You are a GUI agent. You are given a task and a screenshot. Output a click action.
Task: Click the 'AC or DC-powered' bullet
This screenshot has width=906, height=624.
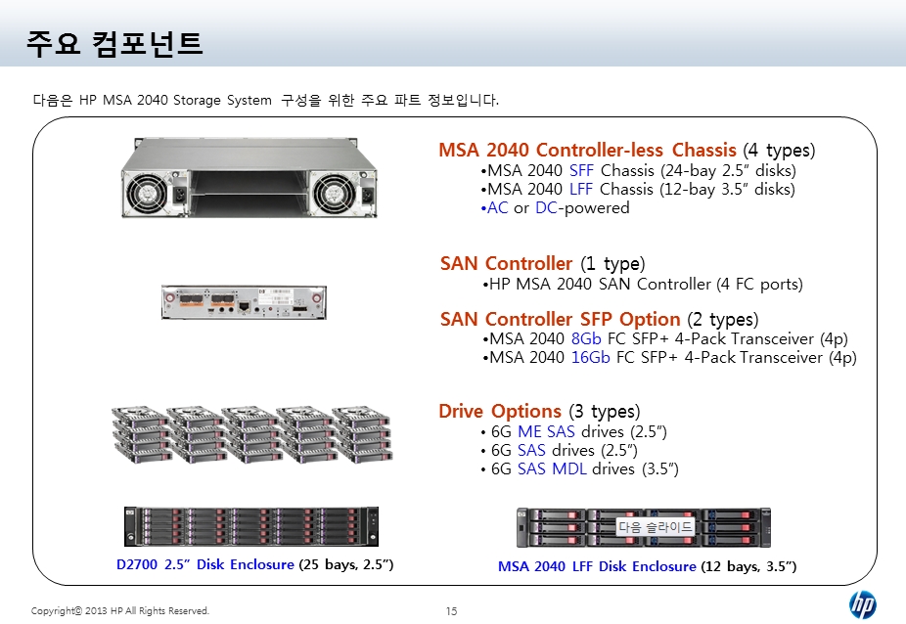pos(555,207)
